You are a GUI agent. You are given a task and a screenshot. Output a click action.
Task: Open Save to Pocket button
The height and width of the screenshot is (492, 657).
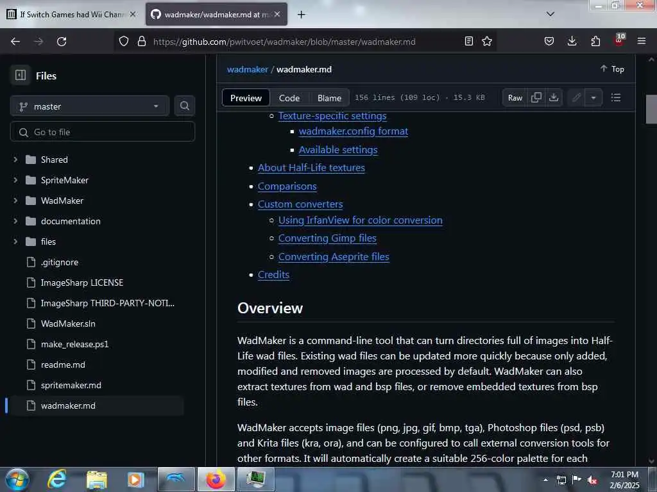coord(549,41)
